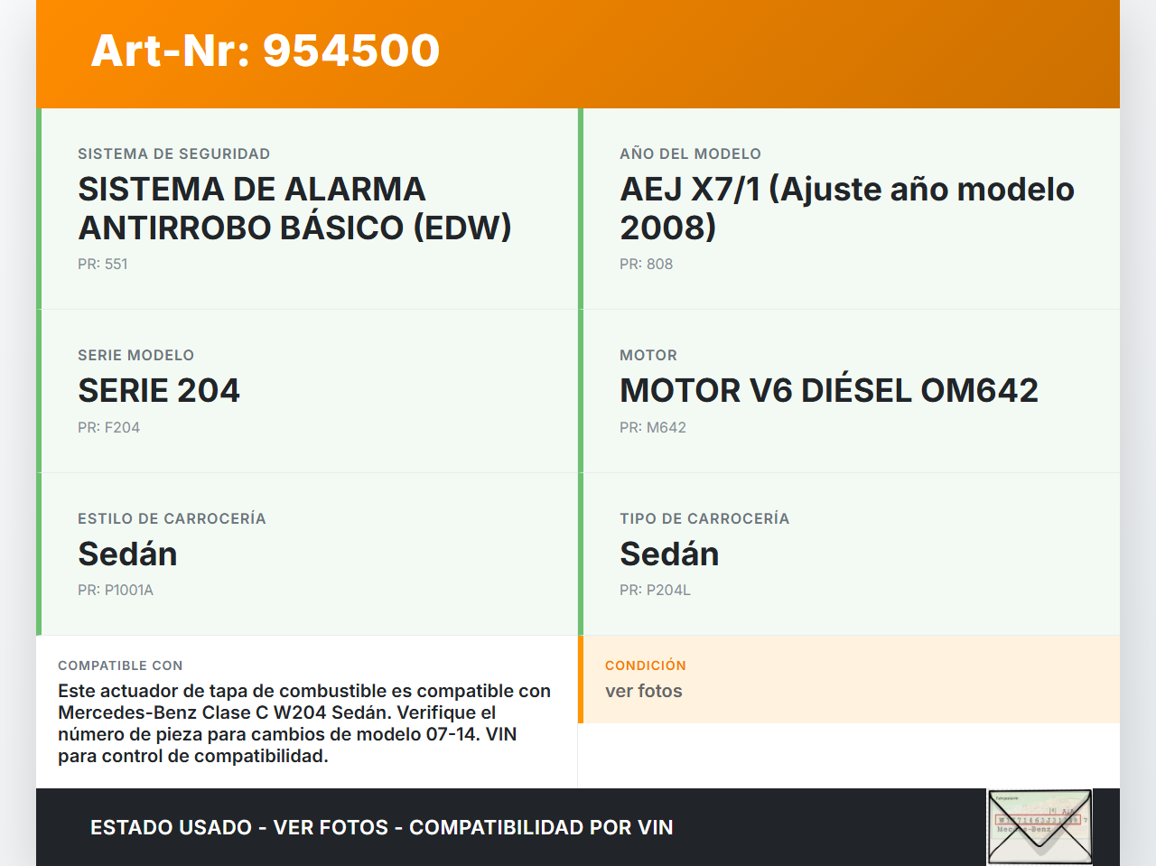Screen dimensions: 1156x866
Task: Click the PR: P1001A code
Action: point(116,591)
